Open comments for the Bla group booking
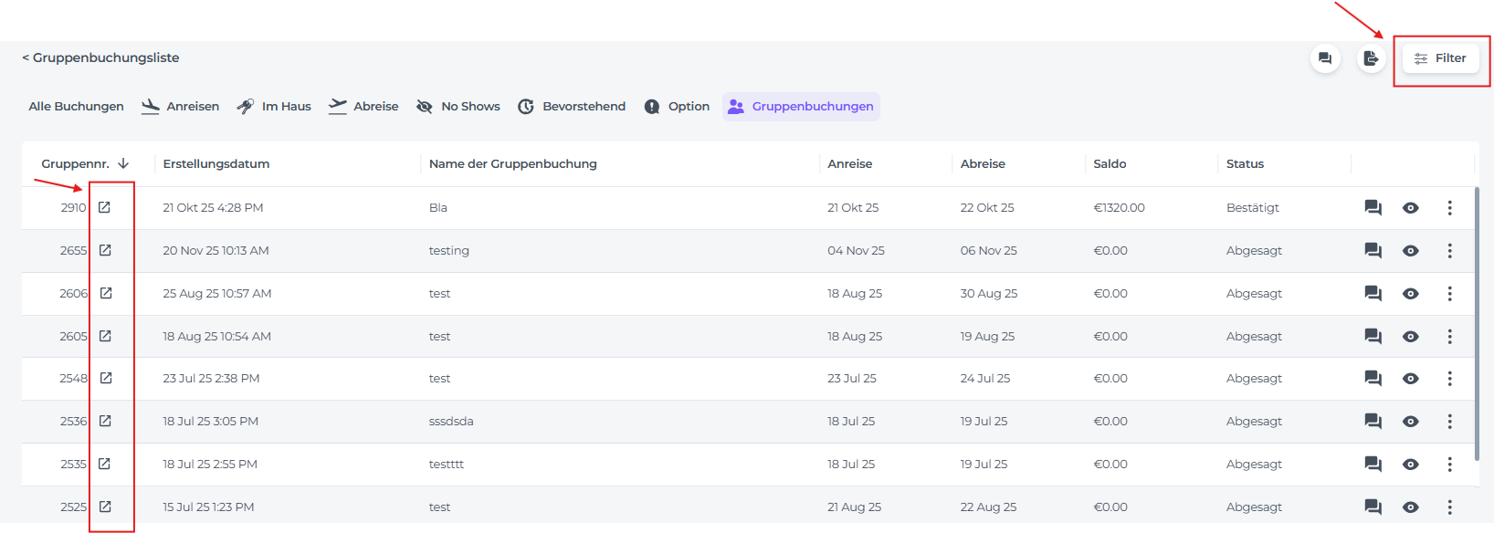This screenshot has width=1494, height=533. [1373, 208]
